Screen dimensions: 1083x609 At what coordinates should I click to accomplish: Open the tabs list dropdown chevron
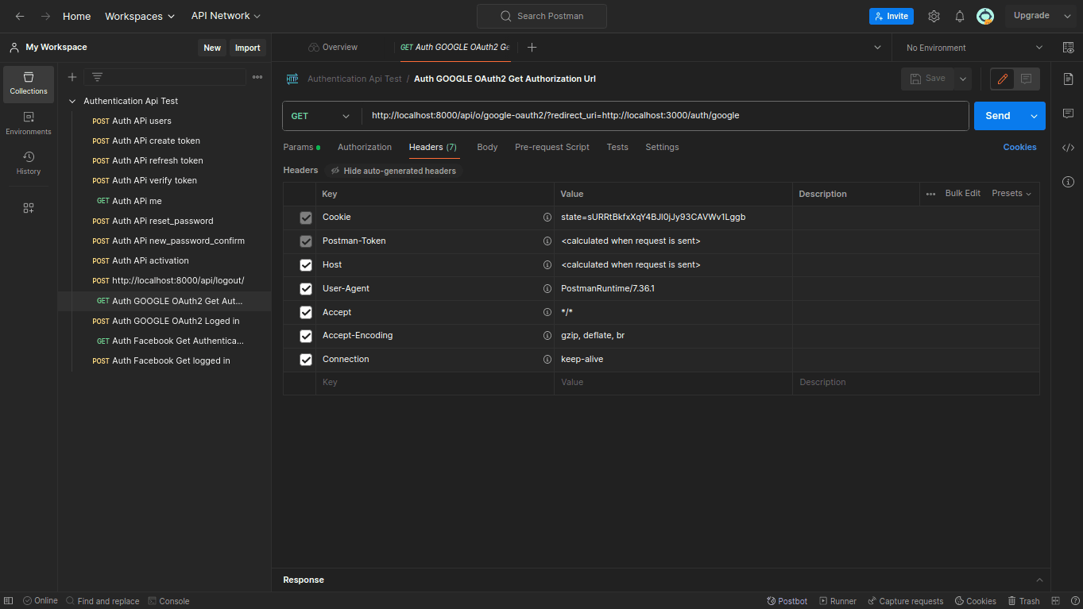click(x=877, y=48)
